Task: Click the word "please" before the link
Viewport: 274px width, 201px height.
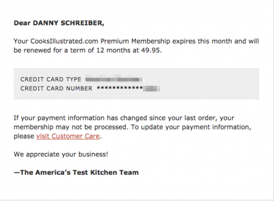Action: (x=24, y=136)
